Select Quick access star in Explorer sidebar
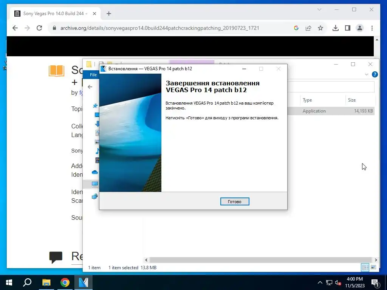Viewport: 387px width, 290px height. coord(95,106)
